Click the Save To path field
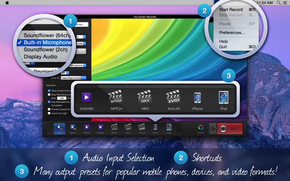The image size is (290, 181). point(70,77)
